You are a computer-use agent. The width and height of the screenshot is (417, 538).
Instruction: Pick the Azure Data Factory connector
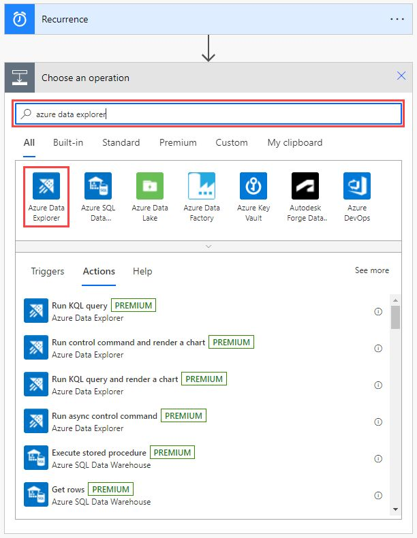tap(202, 186)
